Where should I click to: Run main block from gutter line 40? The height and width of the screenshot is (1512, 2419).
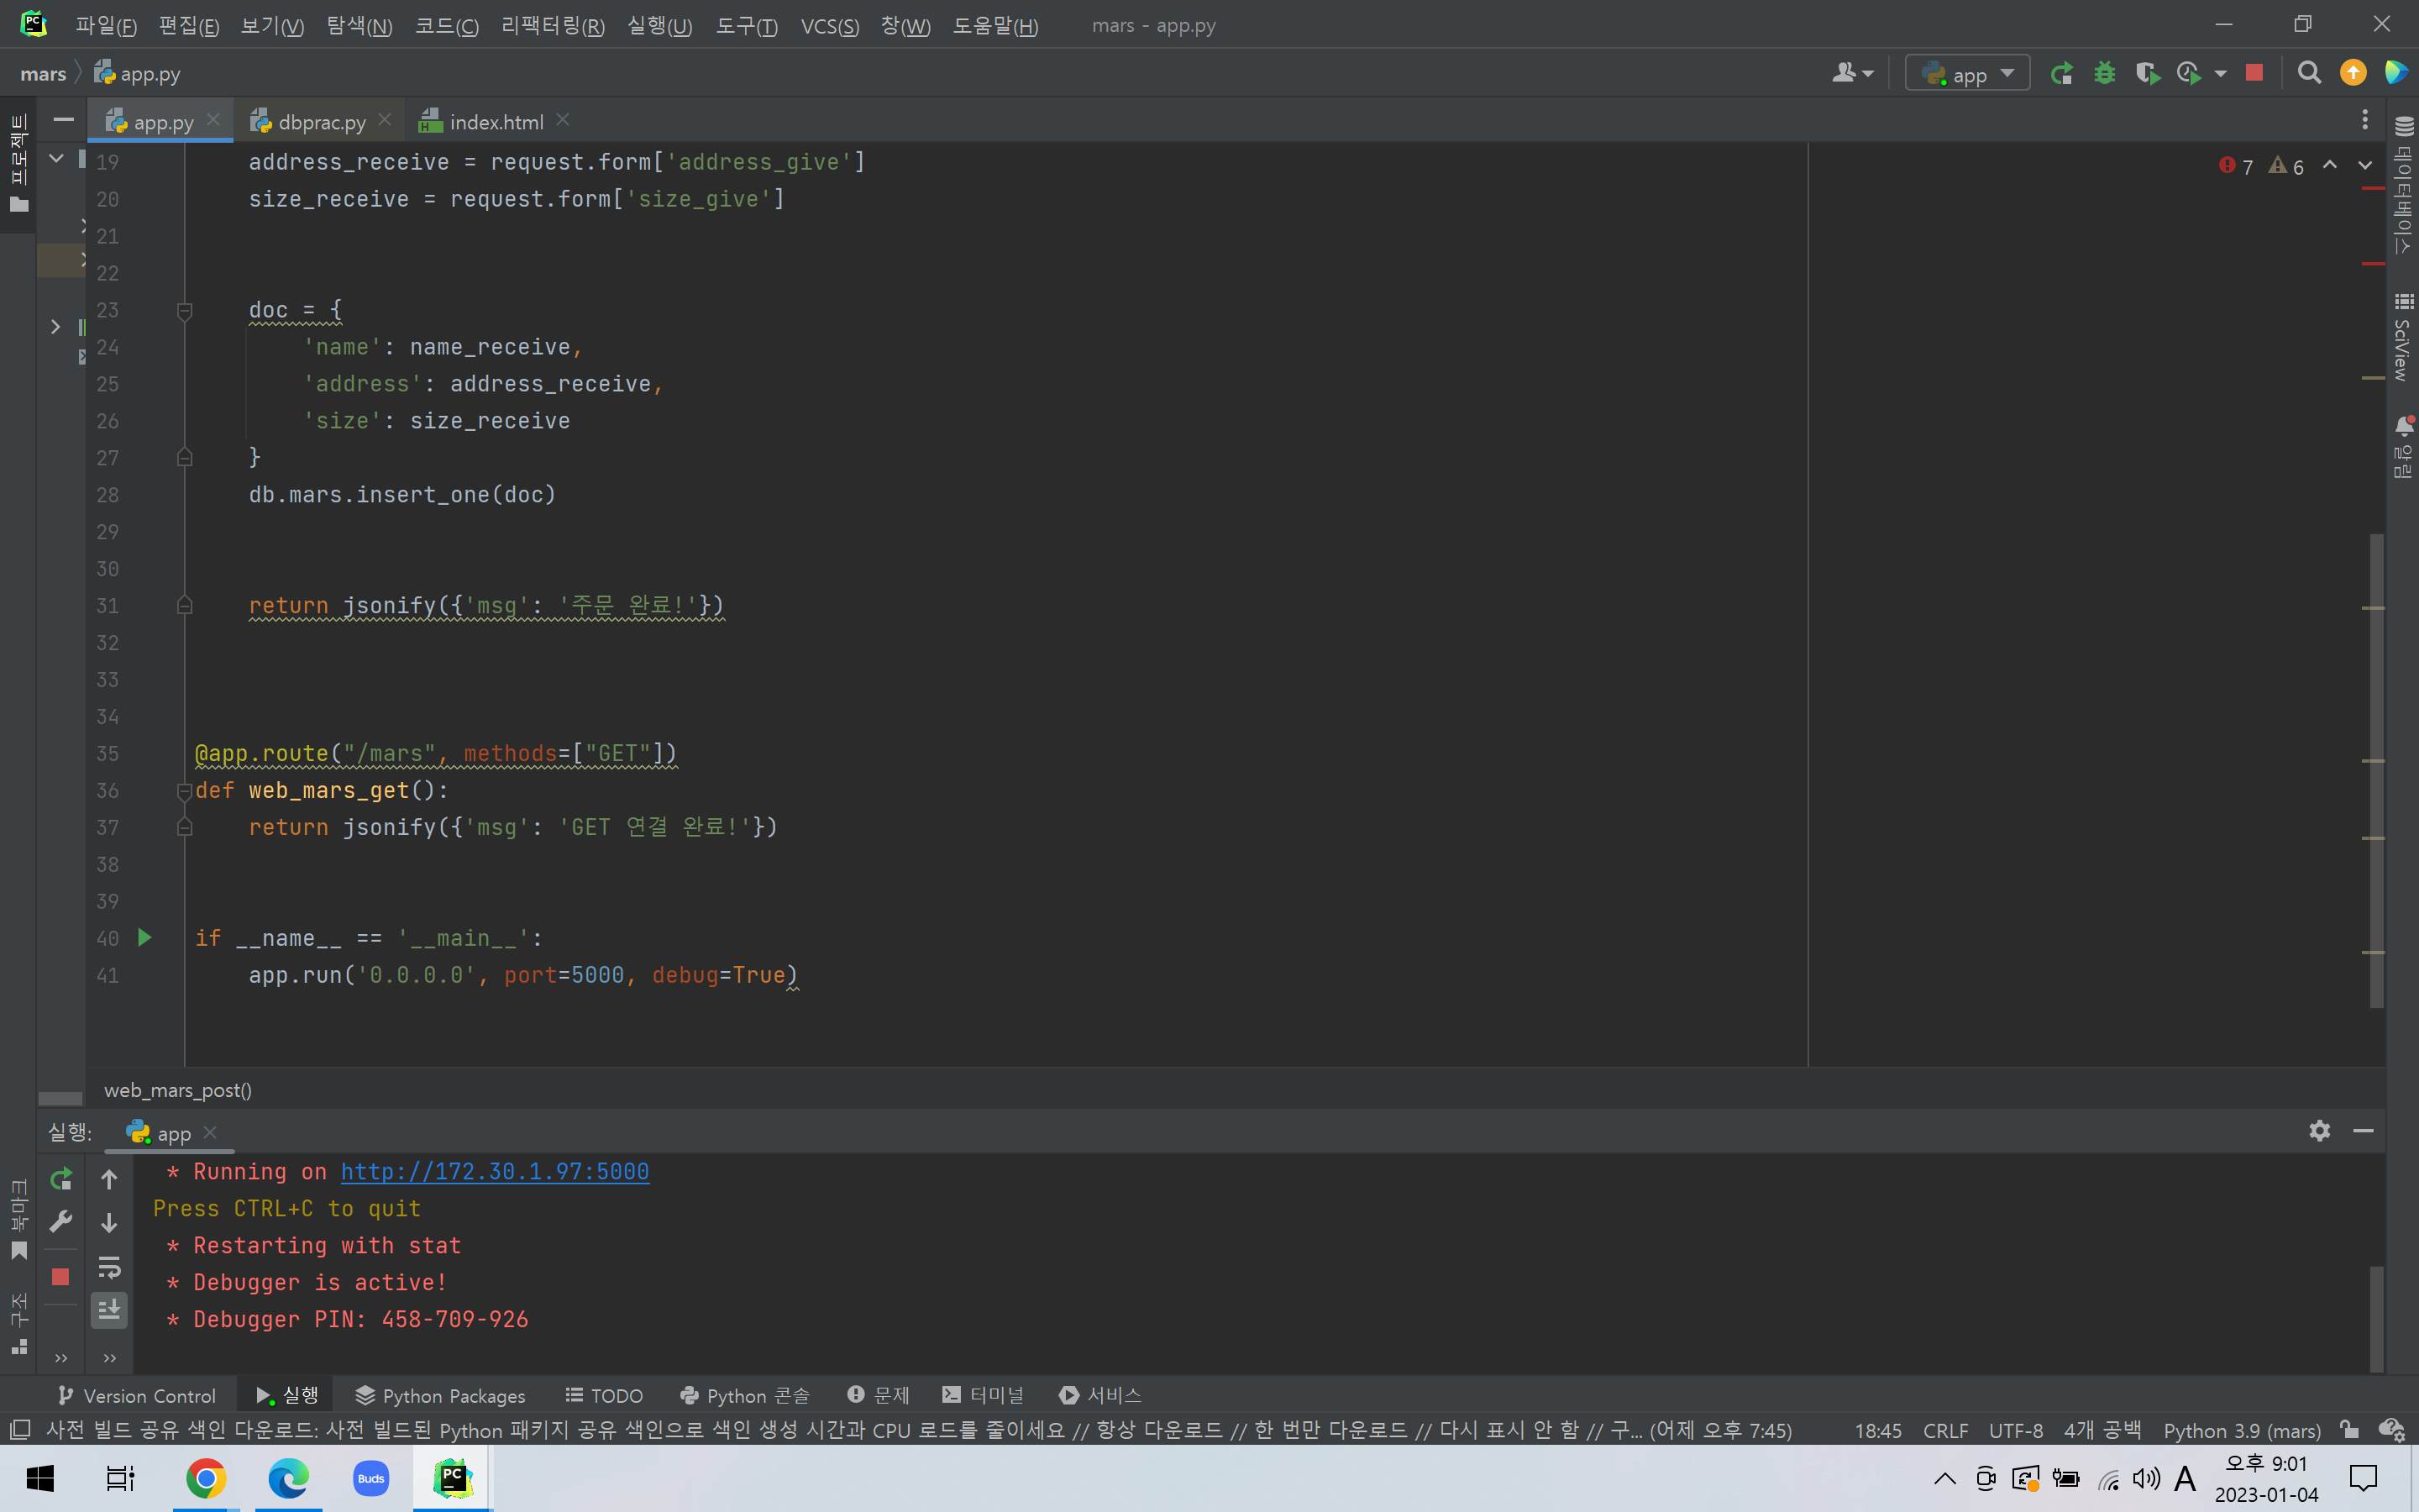145,938
